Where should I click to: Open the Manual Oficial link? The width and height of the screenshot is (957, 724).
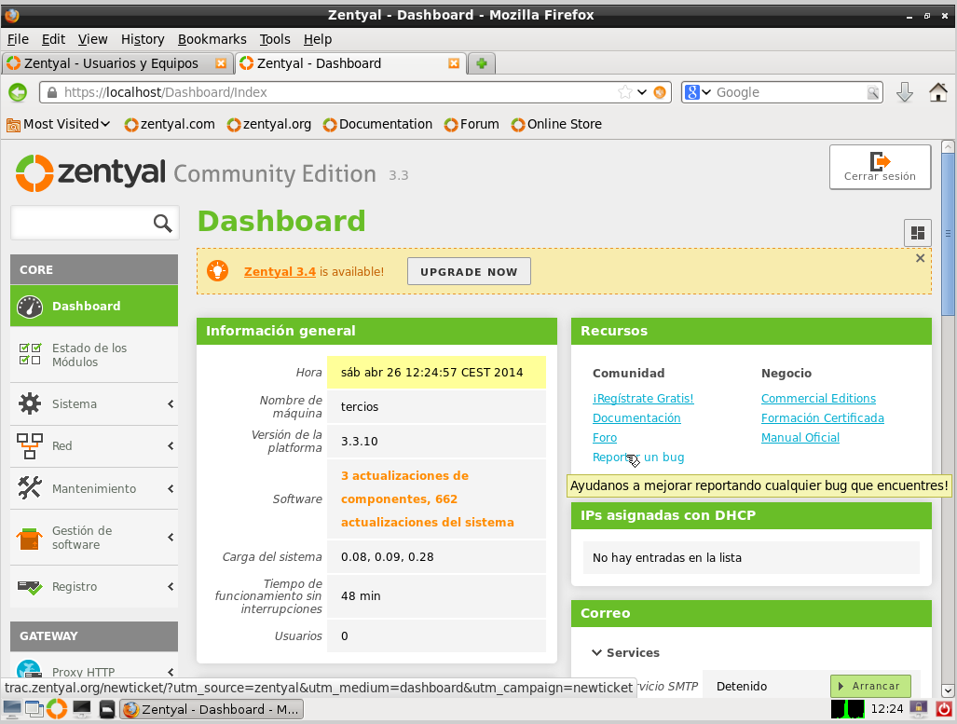point(800,438)
